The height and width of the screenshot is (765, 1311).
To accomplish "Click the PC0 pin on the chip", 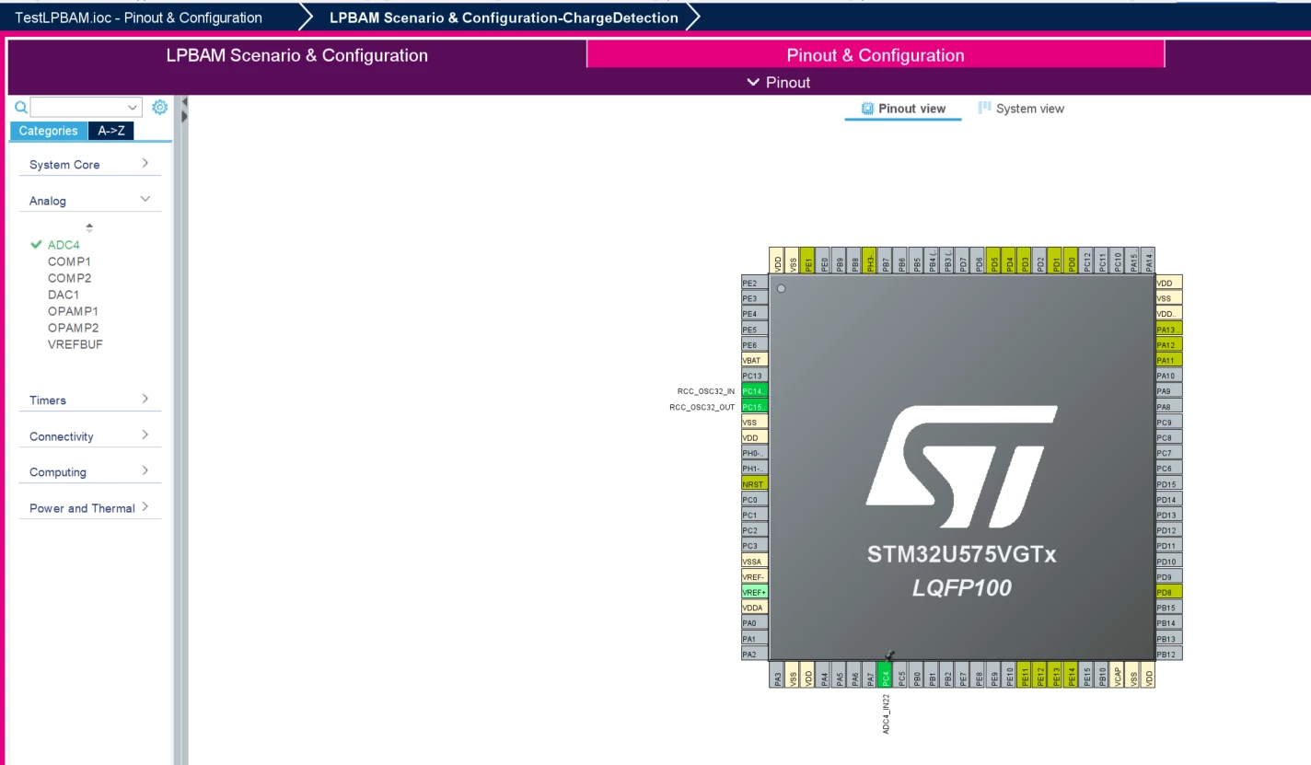I will (x=755, y=500).
